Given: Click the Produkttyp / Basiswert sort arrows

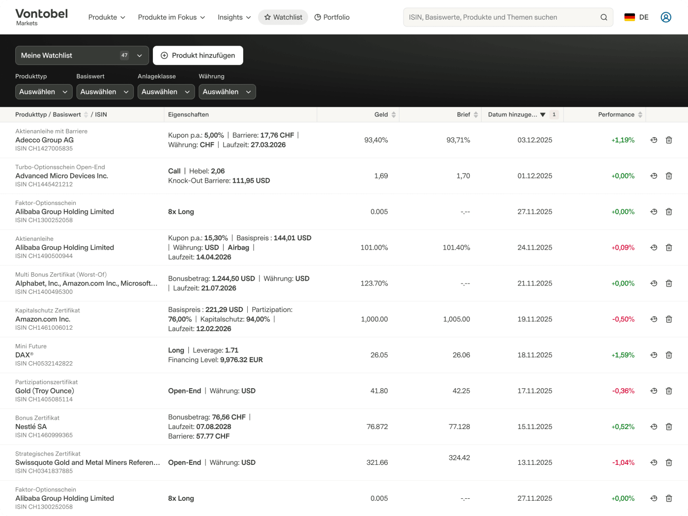Looking at the screenshot, I should (x=86, y=115).
